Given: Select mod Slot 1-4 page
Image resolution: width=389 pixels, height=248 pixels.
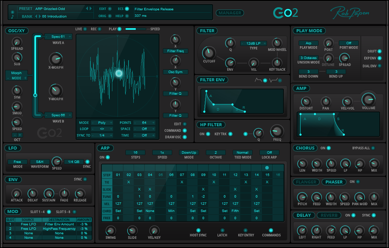Looking at the screenshot, I should click(x=49, y=212).
